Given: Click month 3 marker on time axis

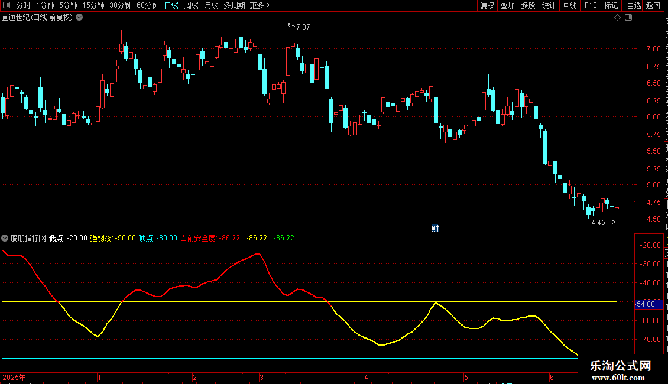Looking at the screenshot, I should click(x=261, y=377).
